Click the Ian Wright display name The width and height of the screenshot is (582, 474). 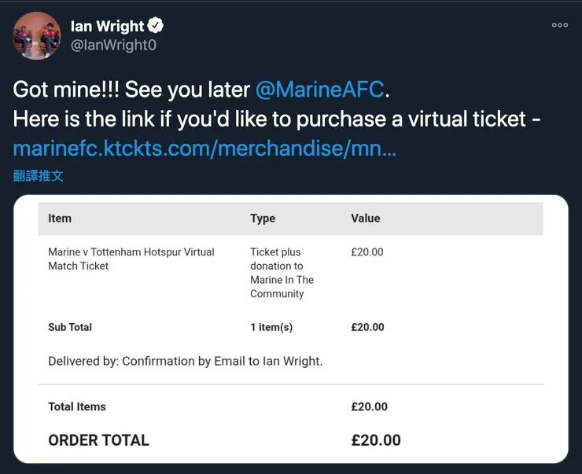point(106,26)
